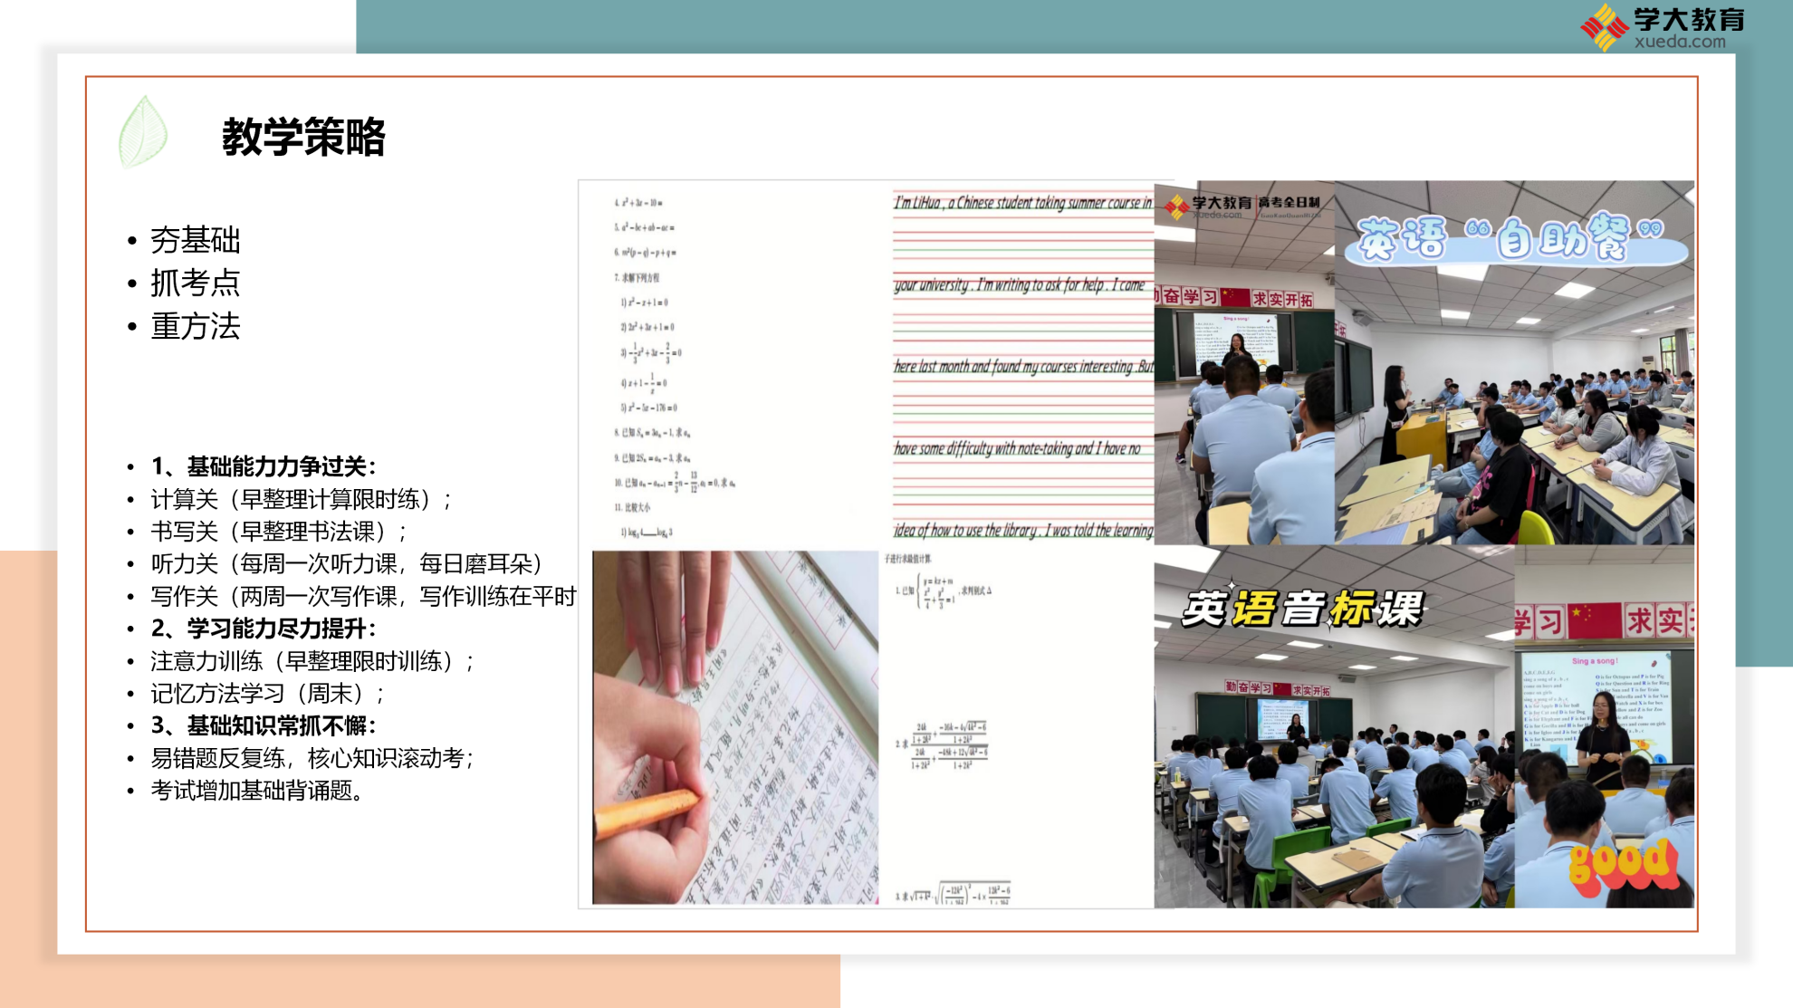1793x1008 pixels.
Task: Select the math calculation problems image below
Action: 1016,728
